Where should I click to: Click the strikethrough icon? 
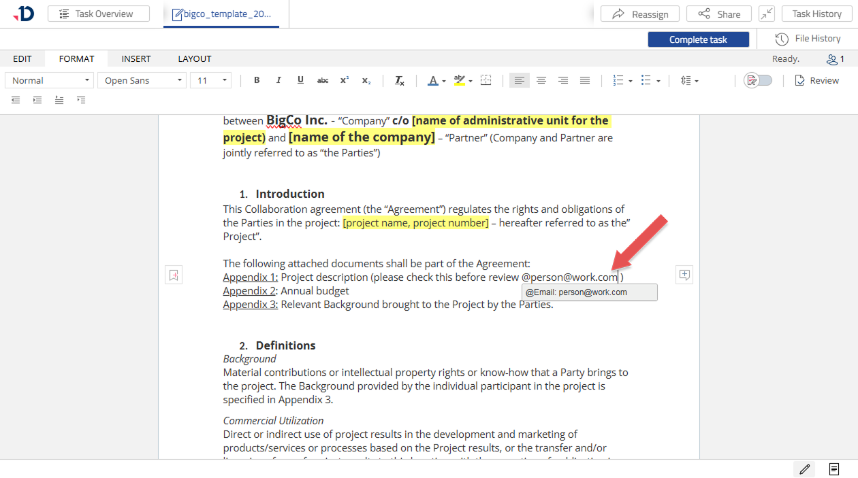point(322,80)
